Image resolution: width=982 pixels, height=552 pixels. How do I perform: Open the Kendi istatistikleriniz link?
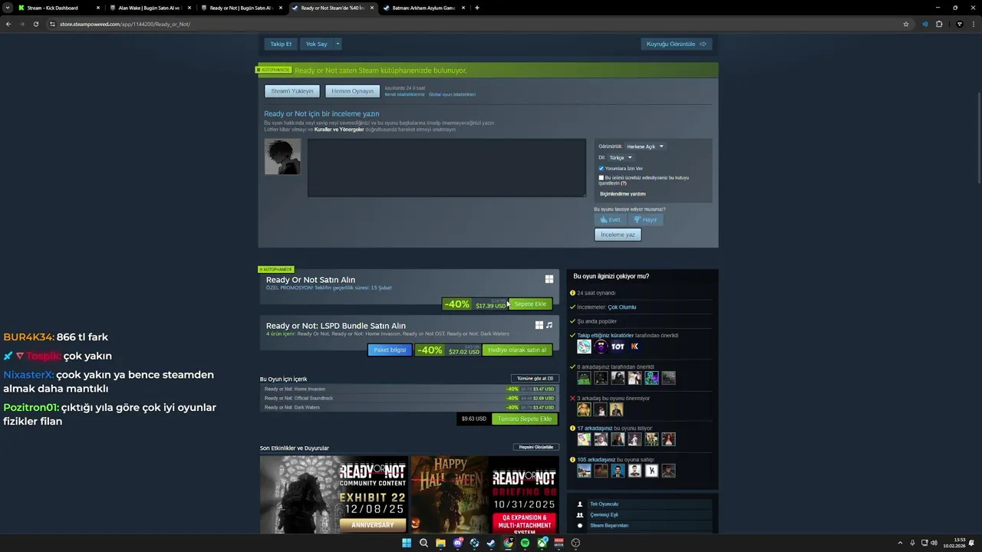pos(404,94)
